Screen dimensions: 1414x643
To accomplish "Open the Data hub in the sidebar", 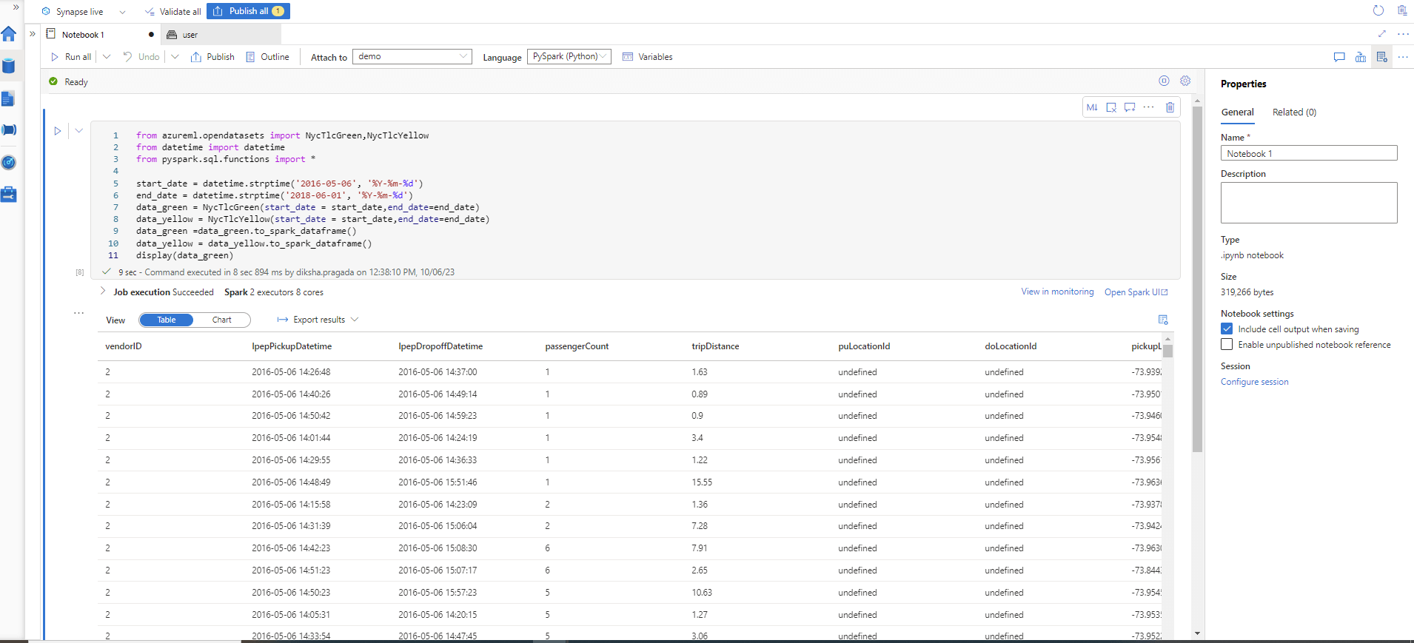I will [9, 66].
